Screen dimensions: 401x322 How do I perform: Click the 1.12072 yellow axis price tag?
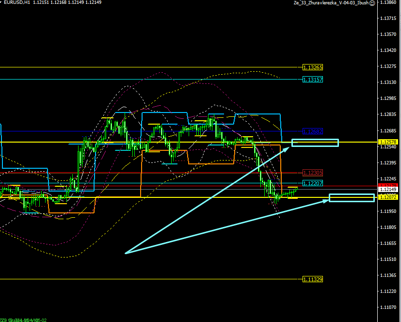coord(388,197)
